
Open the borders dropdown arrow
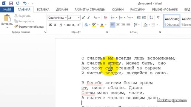pyautogui.click(x=157, y=25)
